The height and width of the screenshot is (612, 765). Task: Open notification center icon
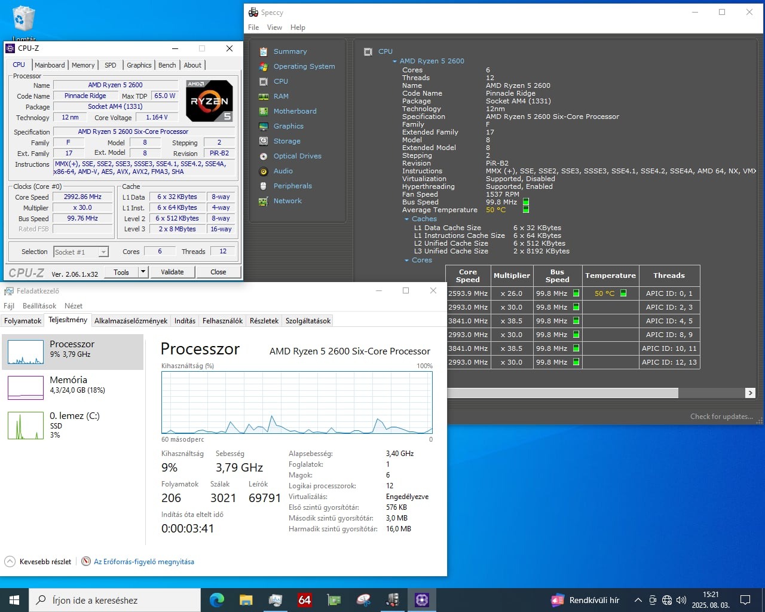pos(745,600)
